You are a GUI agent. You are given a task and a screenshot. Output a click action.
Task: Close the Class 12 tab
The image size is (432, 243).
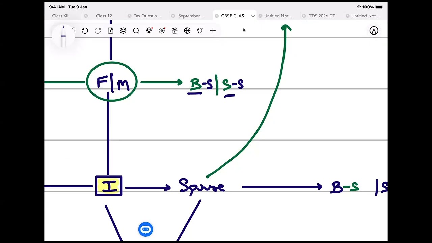coord(86,16)
